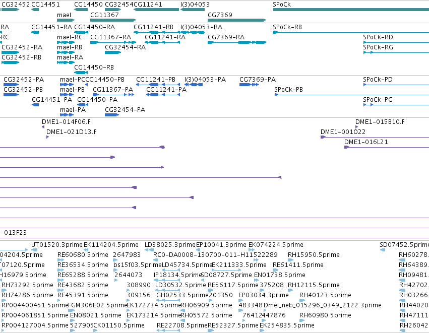The width and height of the screenshot is (429, 333).
Task: Select the CG11367-PA protein label
Action: (x=113, y=90)
